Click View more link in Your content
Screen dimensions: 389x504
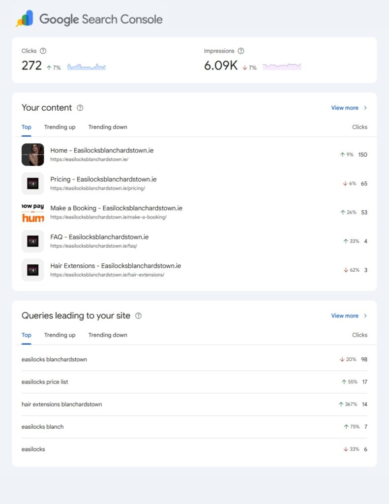(344, 108)
